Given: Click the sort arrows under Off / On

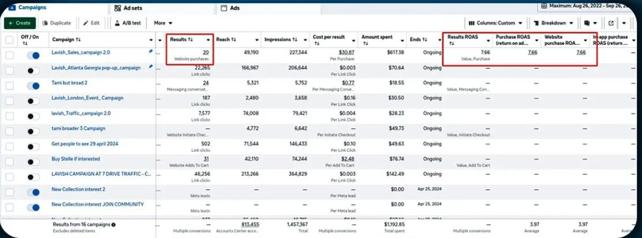Looking at the screenshot, I should 25,43.
